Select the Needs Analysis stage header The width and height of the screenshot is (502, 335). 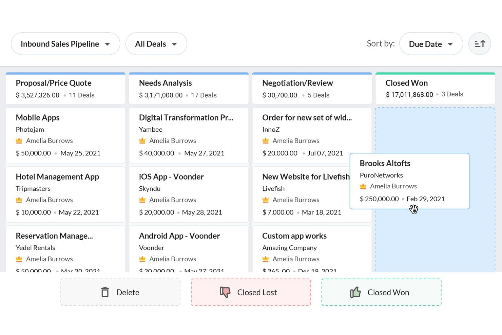tap(189, 88)
